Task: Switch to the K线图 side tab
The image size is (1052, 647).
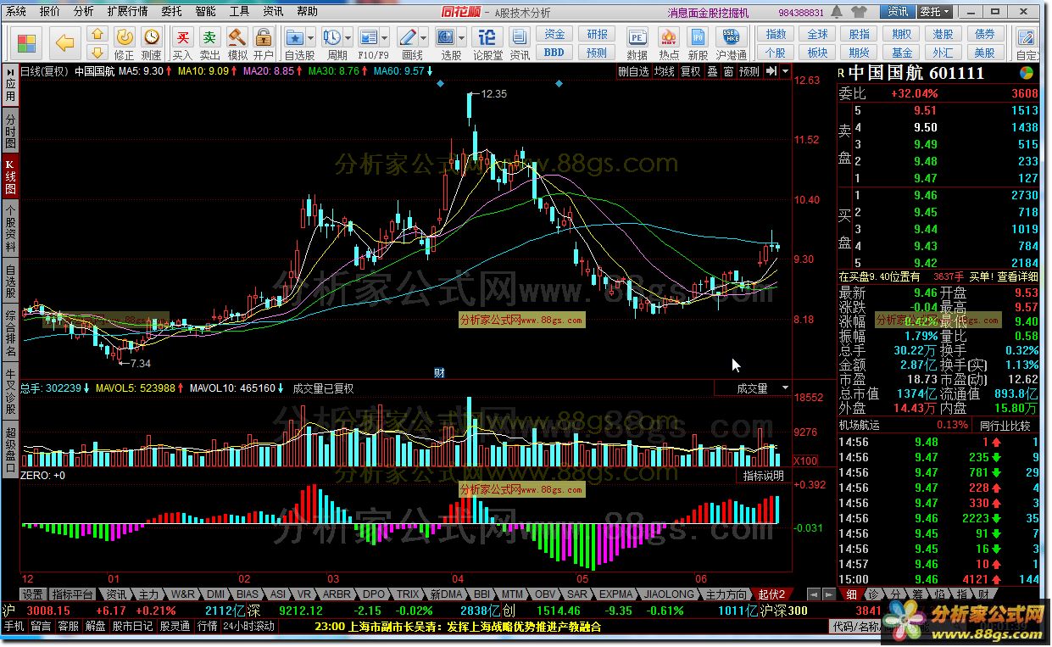Action: click(x=10, y=176)
